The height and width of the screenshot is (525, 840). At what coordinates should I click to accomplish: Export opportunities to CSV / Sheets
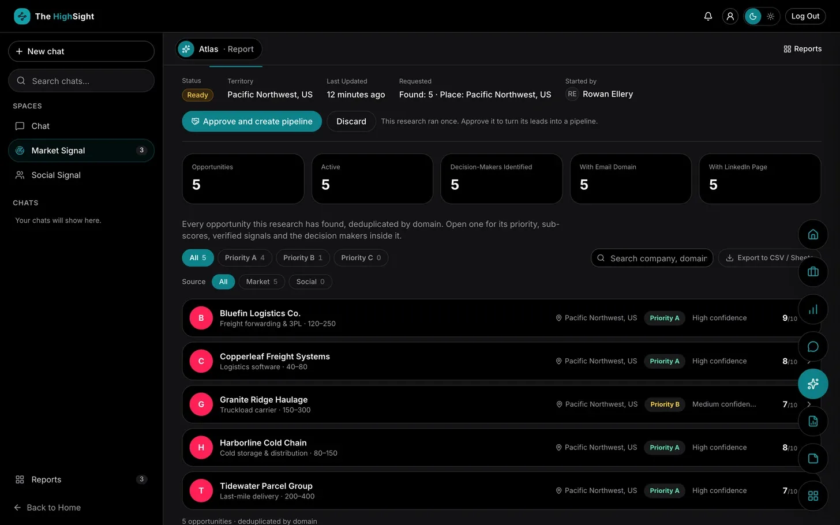coord(770,258)
